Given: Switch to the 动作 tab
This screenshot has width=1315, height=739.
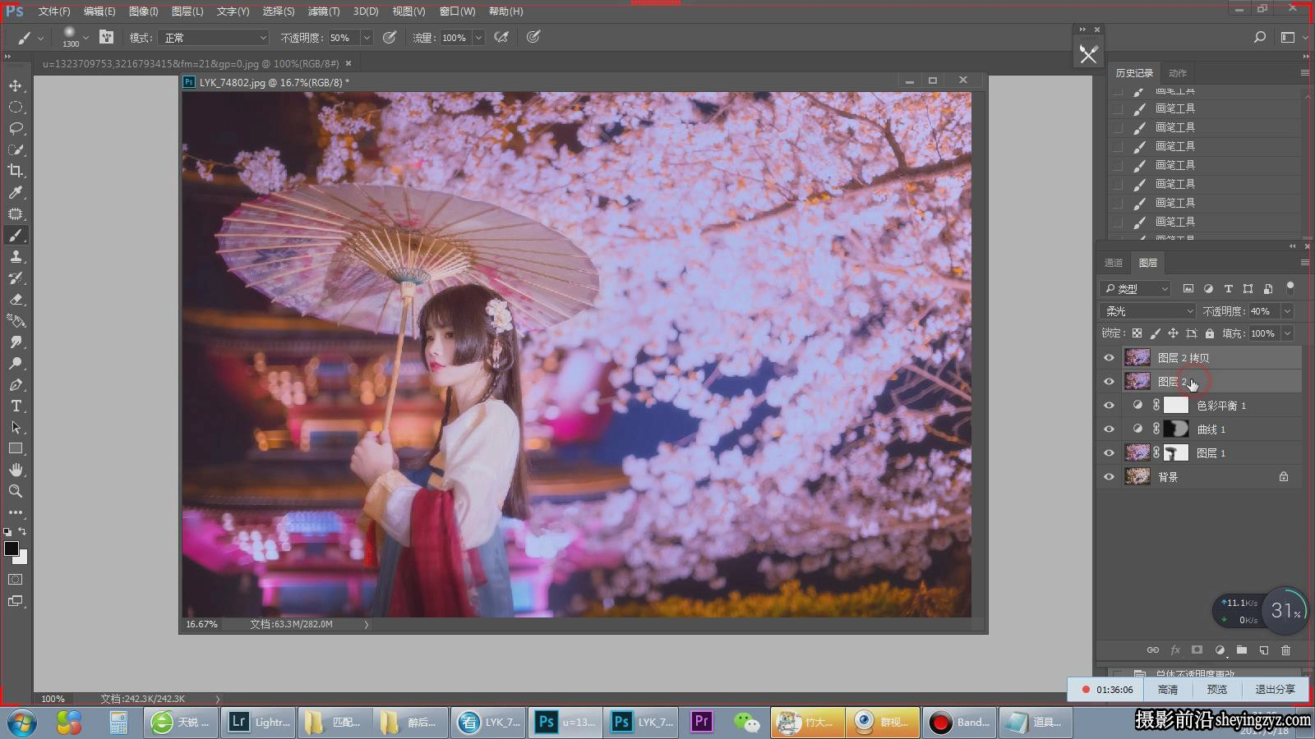Looking at the screenshot, I should click(1178, 73).
